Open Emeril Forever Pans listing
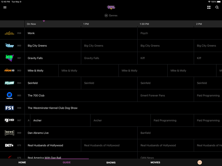Viewport: 222px width, 166px height. click(x=166, y=95)
